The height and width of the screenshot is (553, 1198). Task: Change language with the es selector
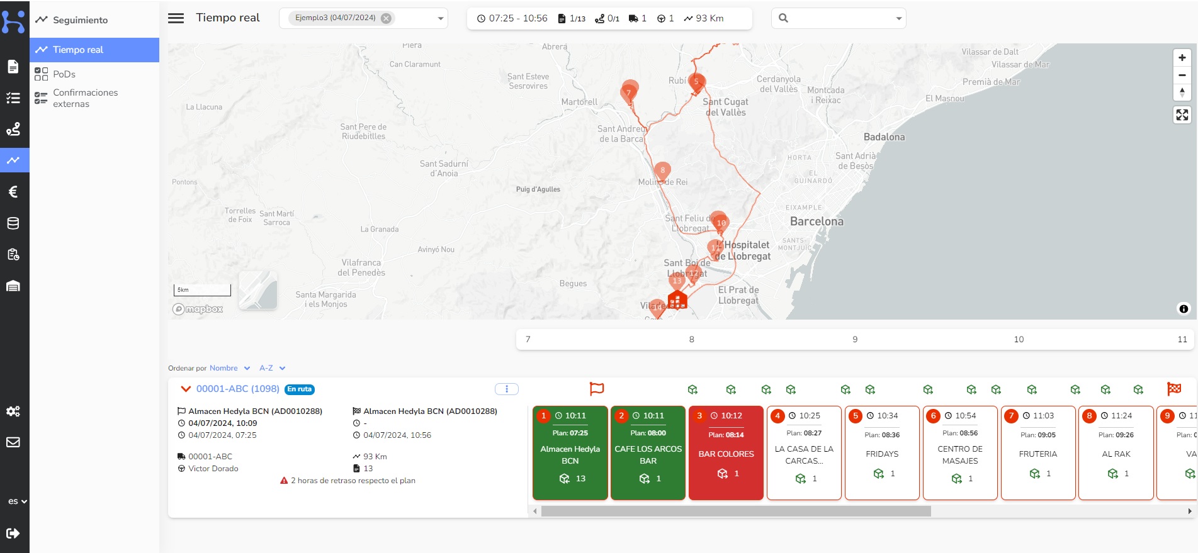click(x=18, y=501)
